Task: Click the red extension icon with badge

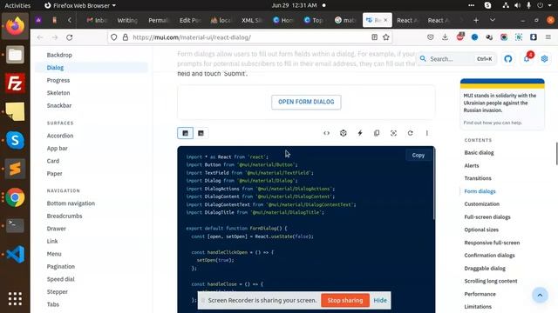Action: (460, 37)
